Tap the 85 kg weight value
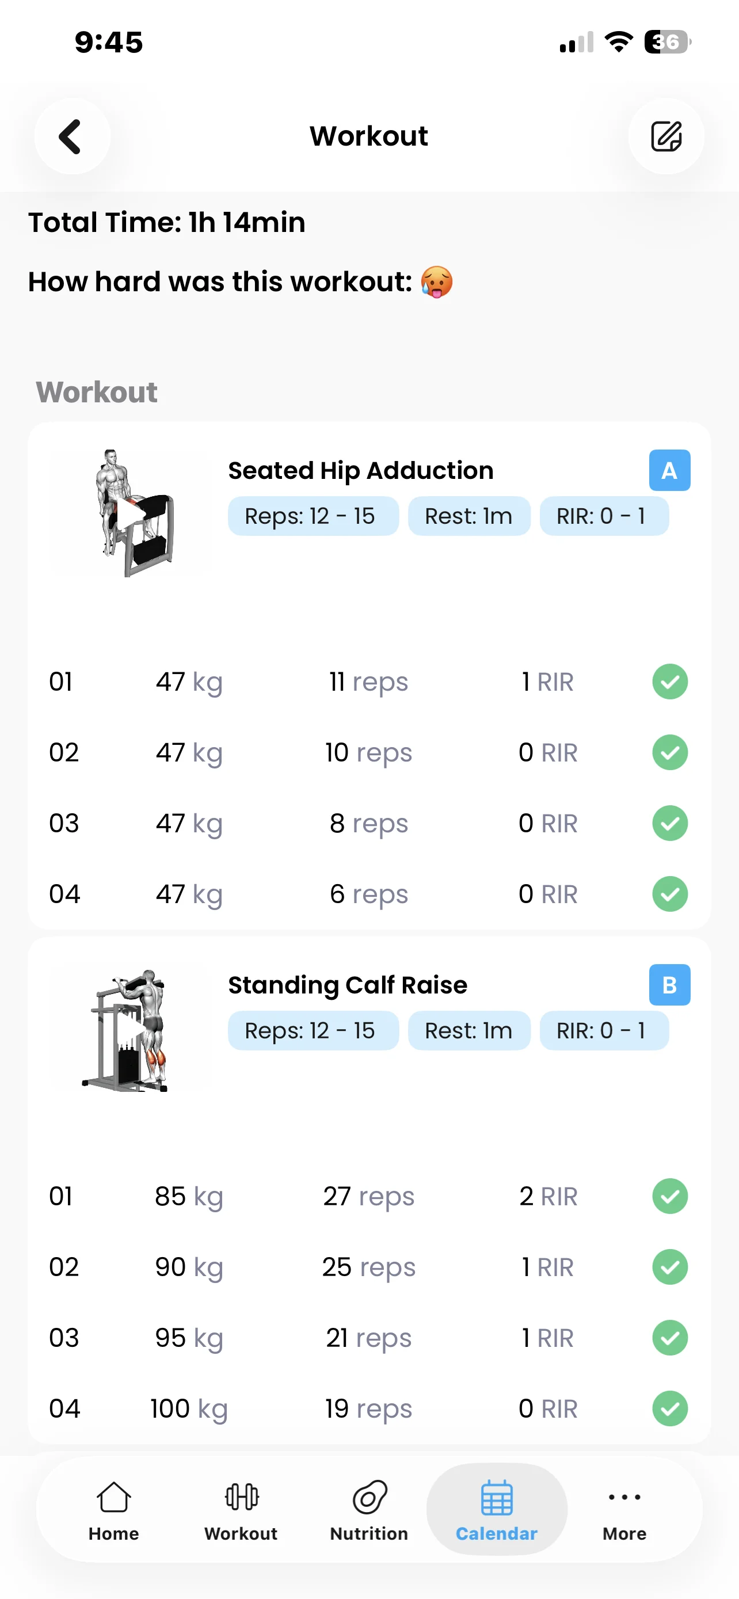The width and height of the screenshot is (739, 1599). 188,1196
